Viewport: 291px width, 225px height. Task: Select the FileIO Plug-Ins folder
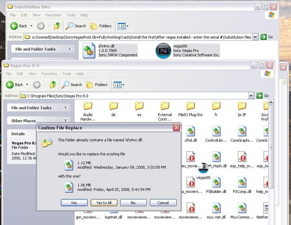click(190, 109)
